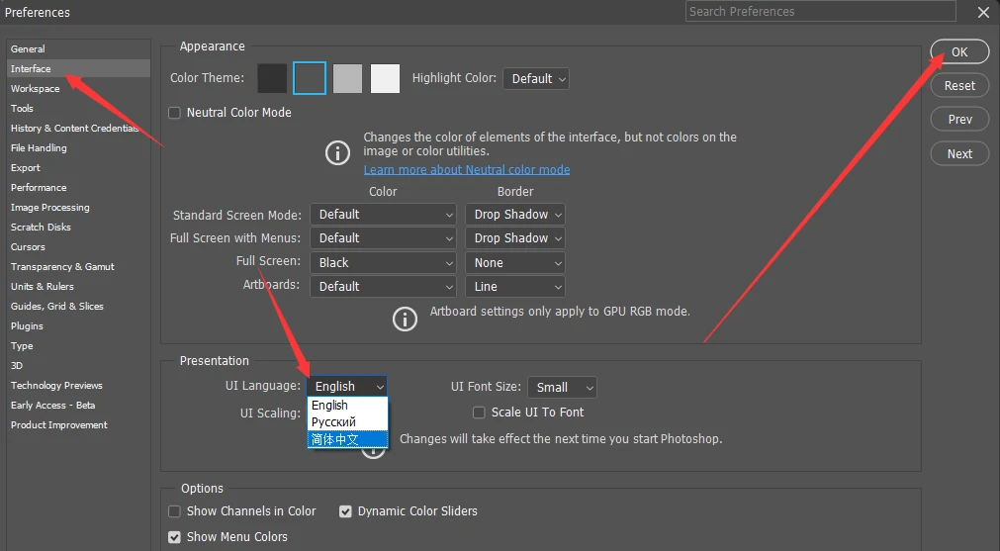Viewport: 1000px width, 551px height.
Task: Open Full Screen color dropdown showing Black
Action: [384, 263]
